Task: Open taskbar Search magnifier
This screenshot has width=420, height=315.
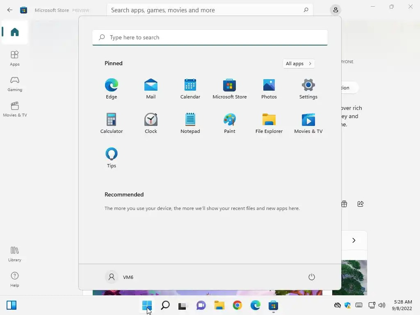Action: pos(165,305)
